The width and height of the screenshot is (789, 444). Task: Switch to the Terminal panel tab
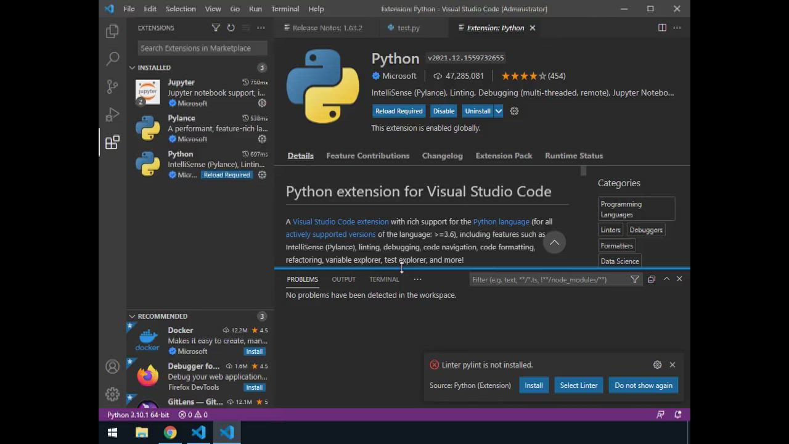pos(384,279)
